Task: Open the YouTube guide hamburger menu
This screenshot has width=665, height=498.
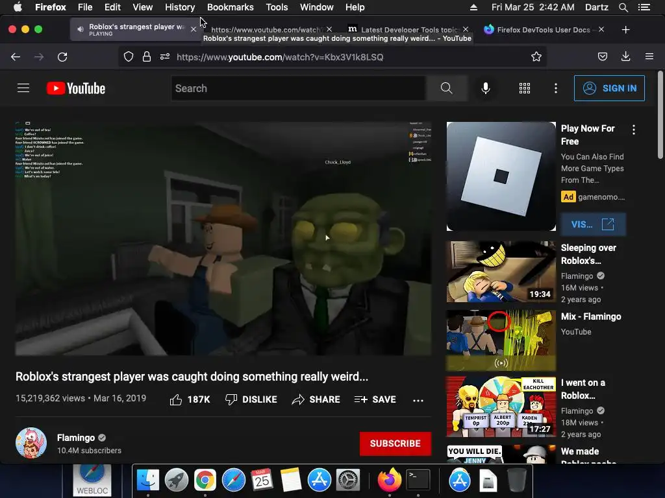Action: pos(23,88)
